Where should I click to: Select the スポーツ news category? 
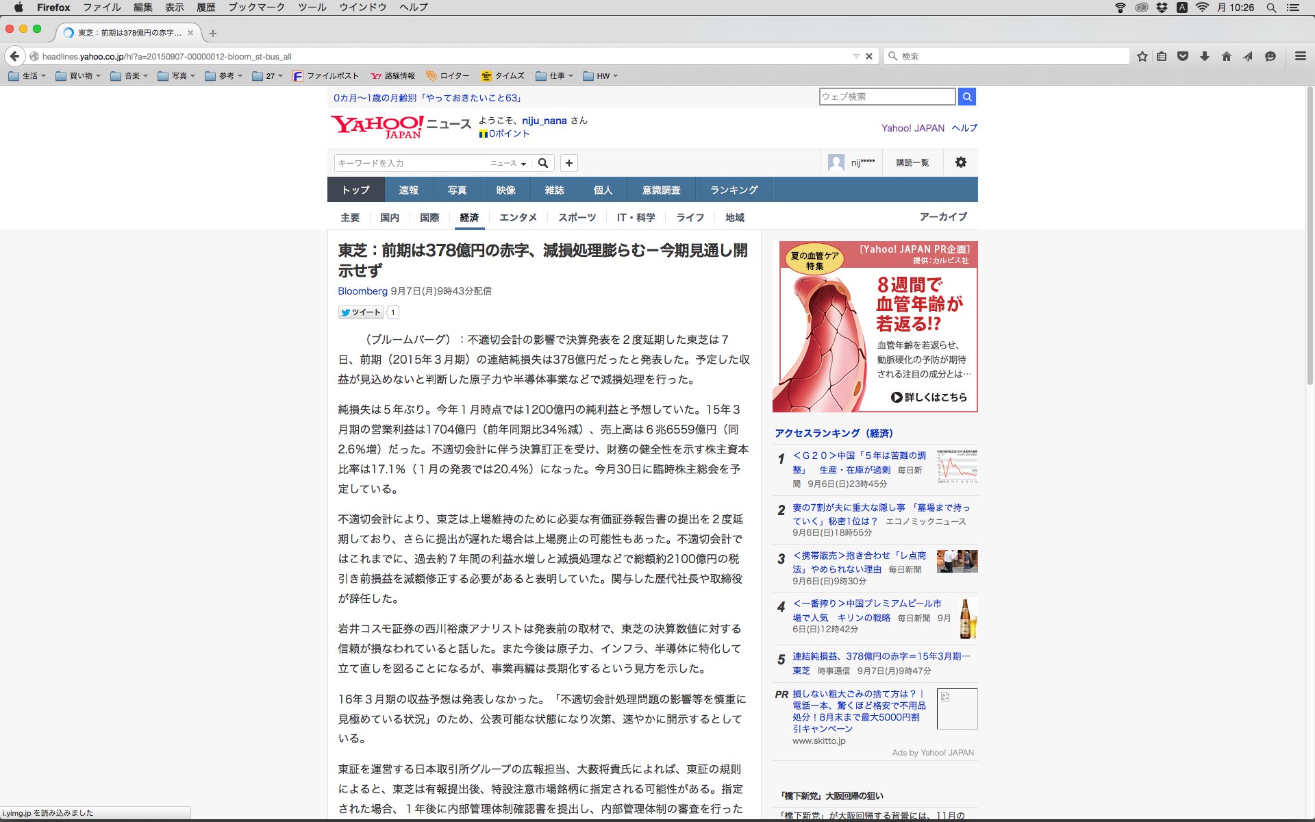tap(577, 217)
